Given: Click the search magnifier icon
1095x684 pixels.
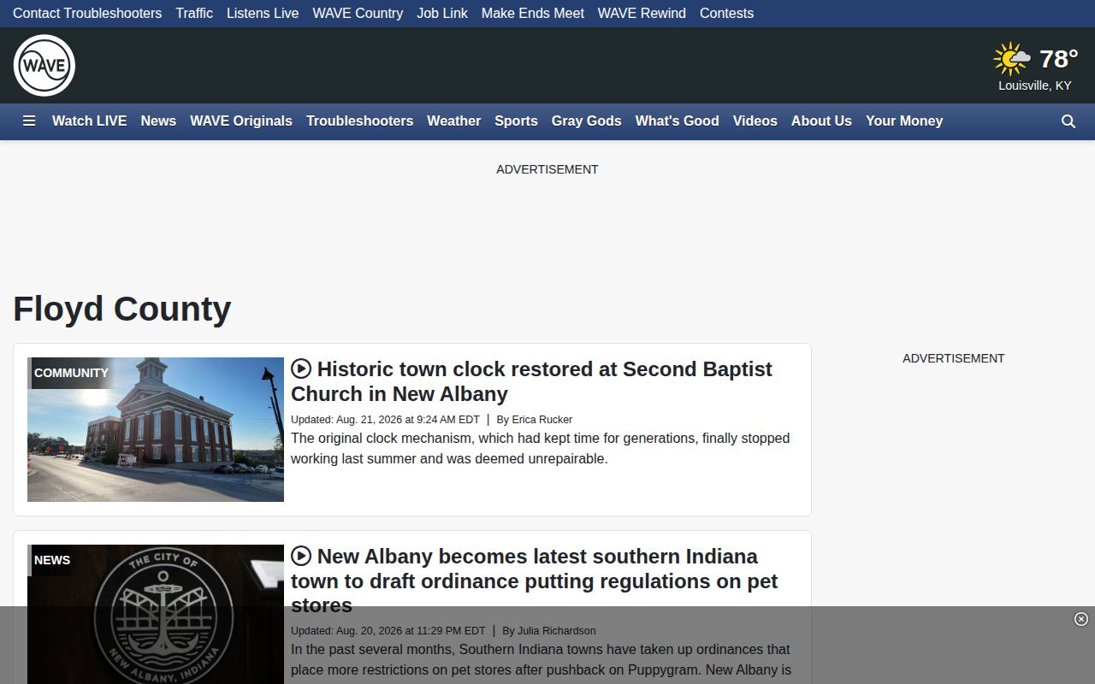Looking at the screenshot, I should point(1068,121).
